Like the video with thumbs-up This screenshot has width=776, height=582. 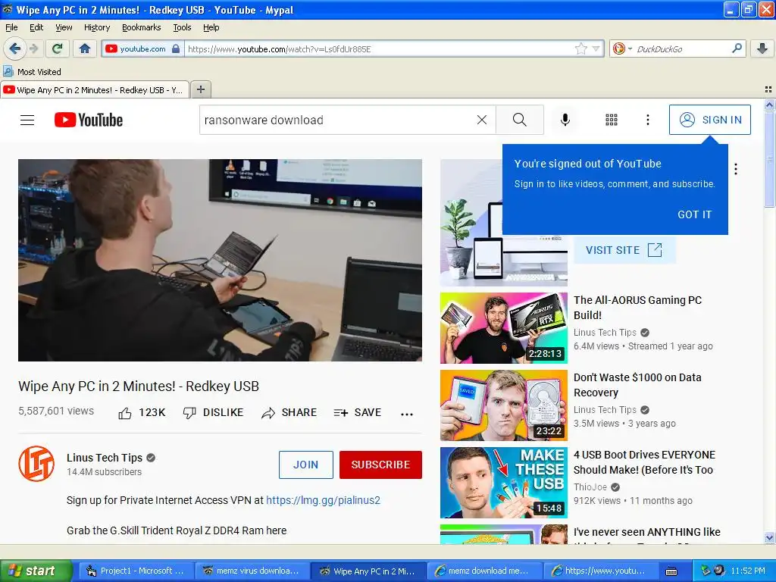(142, 413)
